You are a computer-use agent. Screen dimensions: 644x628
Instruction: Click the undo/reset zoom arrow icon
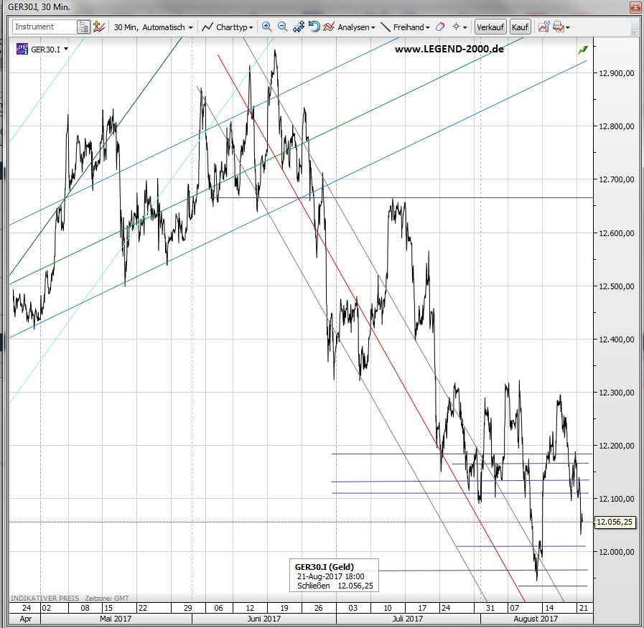(314, 27)
